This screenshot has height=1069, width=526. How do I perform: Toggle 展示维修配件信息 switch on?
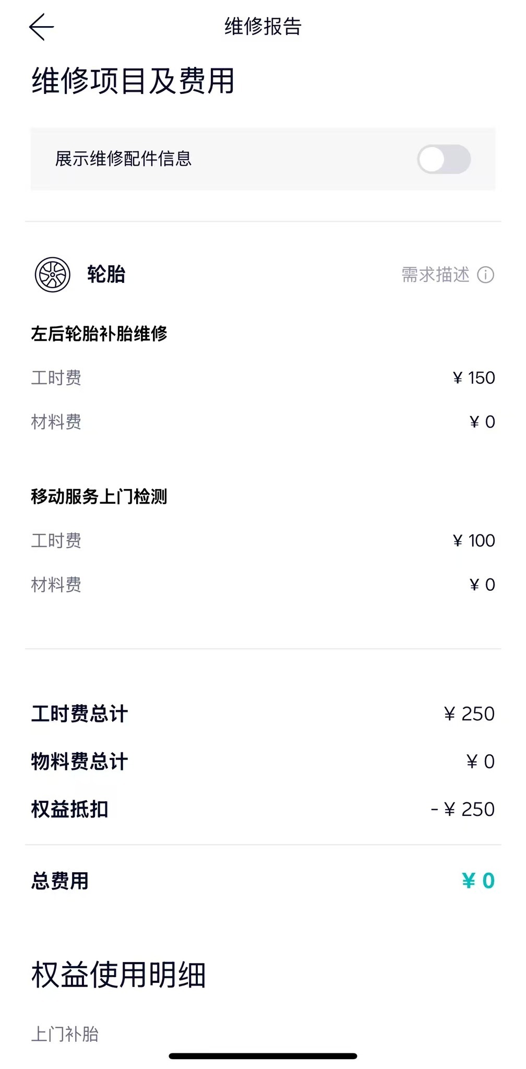coord(444,159)
